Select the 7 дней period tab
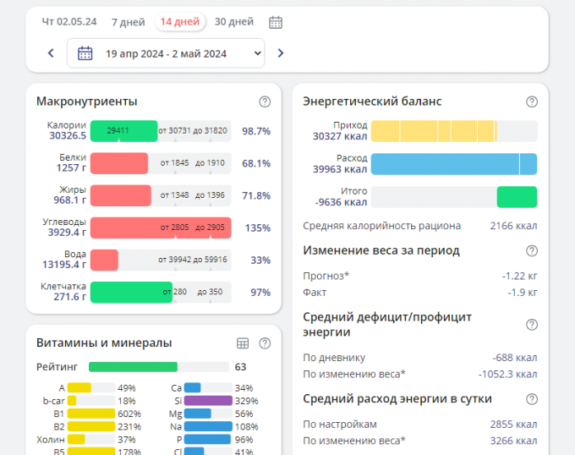Image resolution: width=575 pixels, height=455 pixels. tap(129, 22)
